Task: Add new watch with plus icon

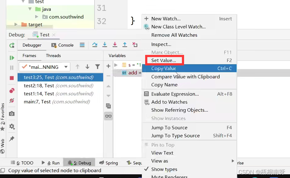Action: (108, 66)
